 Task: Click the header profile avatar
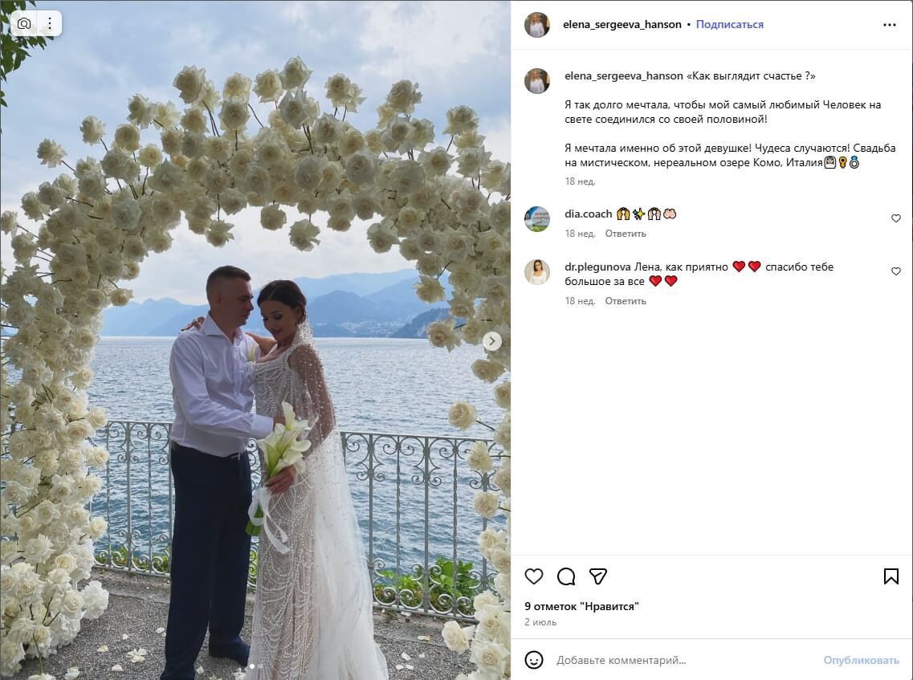537,24
